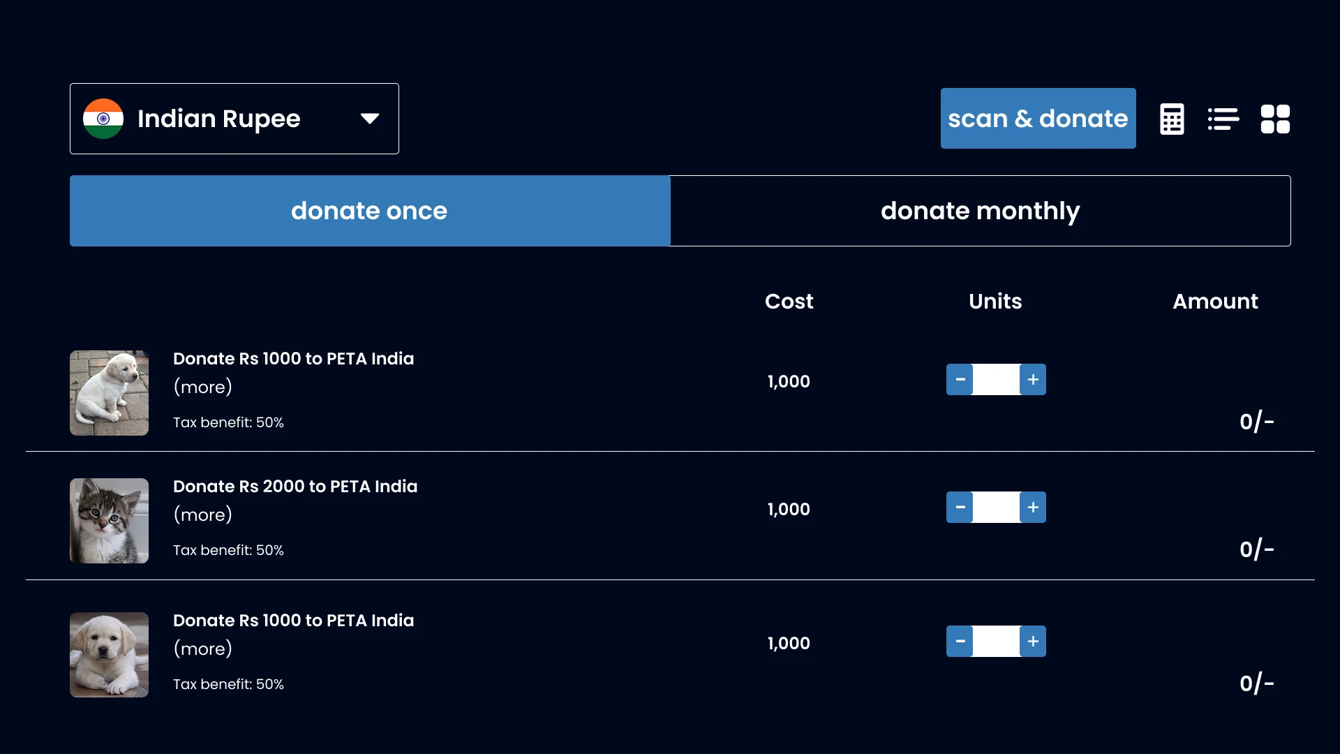Switch to grid view icon
Viewport: 1340px width, 754px height.
[x=1275, y=119]
